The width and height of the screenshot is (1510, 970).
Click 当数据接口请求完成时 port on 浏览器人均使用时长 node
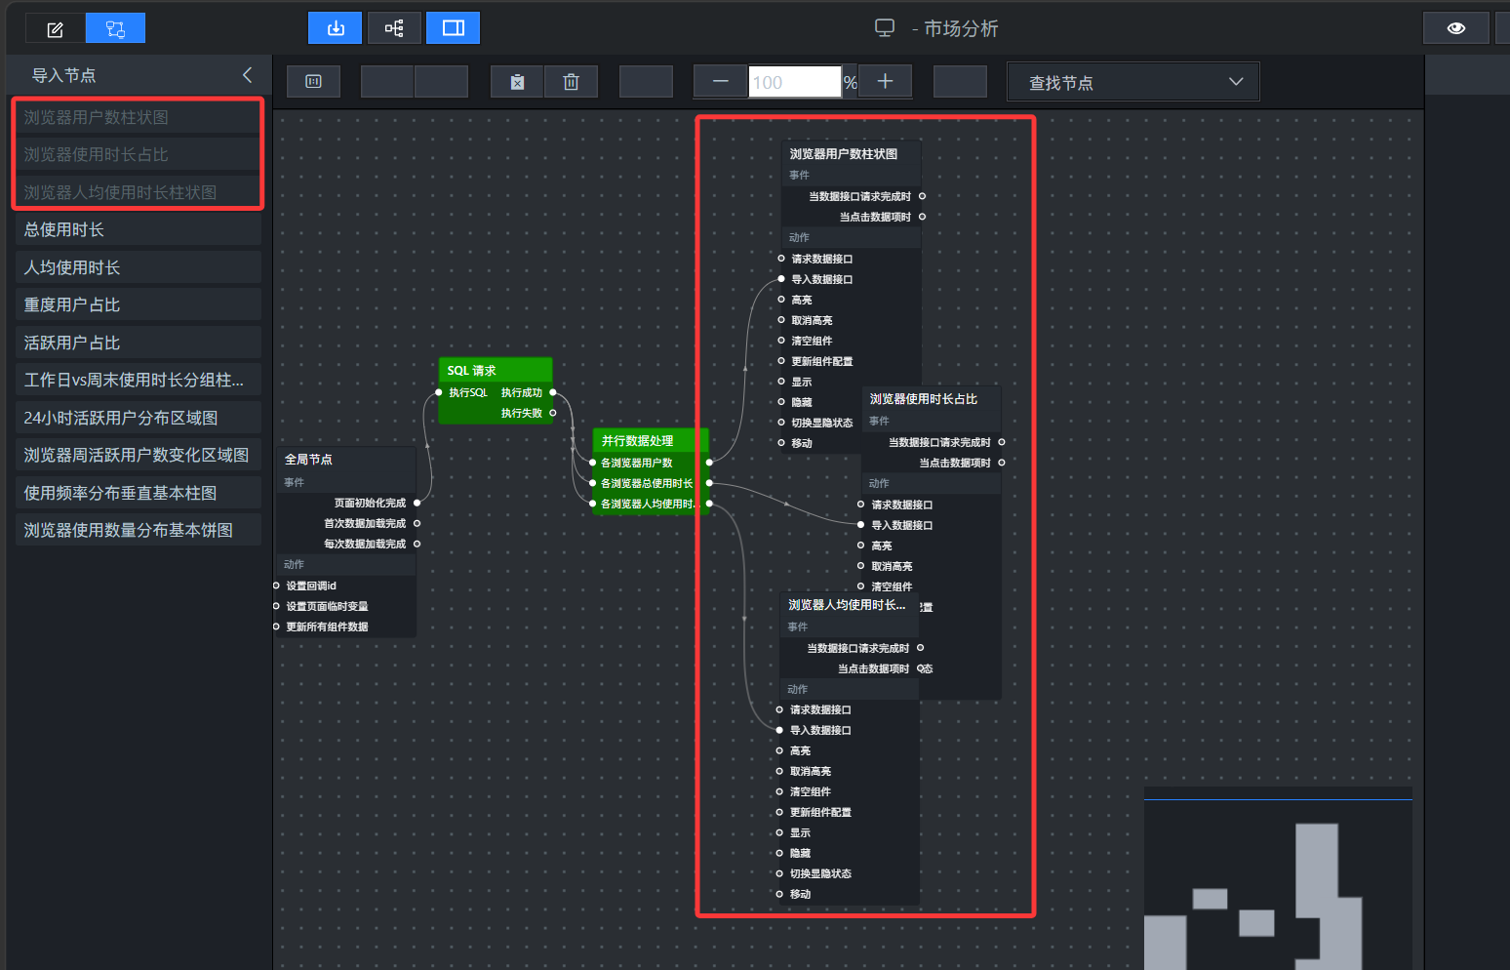point(920,648)
